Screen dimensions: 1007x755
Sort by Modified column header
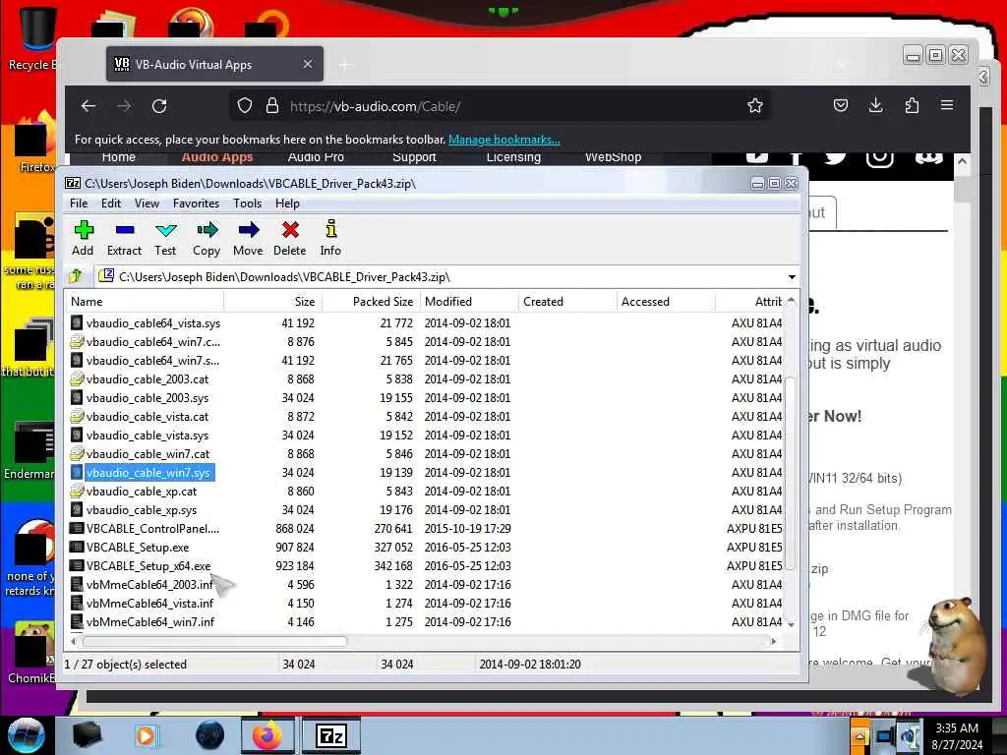pyautogui.click(x=469, y=302)
